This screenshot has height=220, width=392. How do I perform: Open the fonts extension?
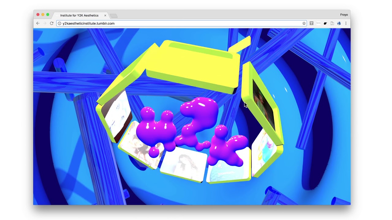pos(318,23)
